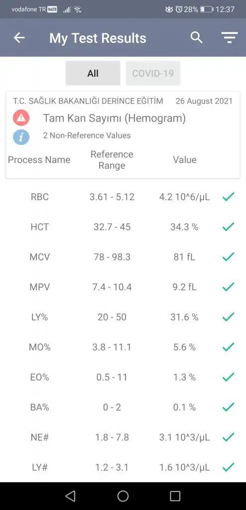This screenshot has height=510, width=246.
Task: Tap the red warning triangle icon
Action: [21, 118]
